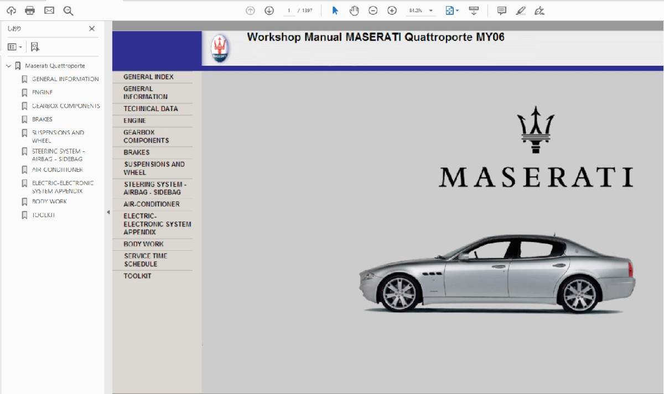Click STEERING SYSTEM - AIRBAG - SIDEBAG page link
Viewport: 664px width, 394px height.
tap(155, 188)
